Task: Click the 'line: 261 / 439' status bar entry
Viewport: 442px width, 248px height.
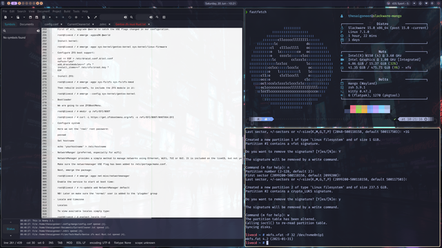Action: [x=12, y=242]
